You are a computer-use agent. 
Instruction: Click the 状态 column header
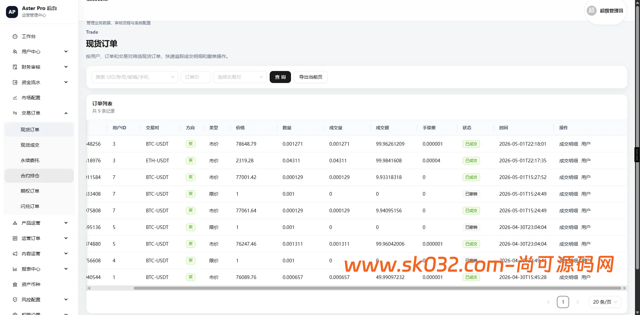point(467,128)
